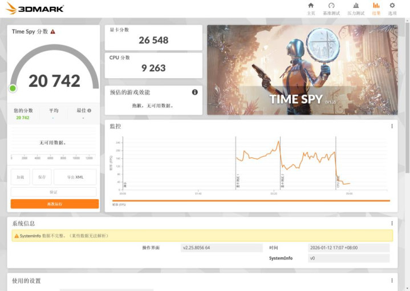This screenshot has width=410, height=291.
Task: Click the 显卡测试 2 marker on the monitoring chart
Action: pyautogui.click(x=282, y=181)
